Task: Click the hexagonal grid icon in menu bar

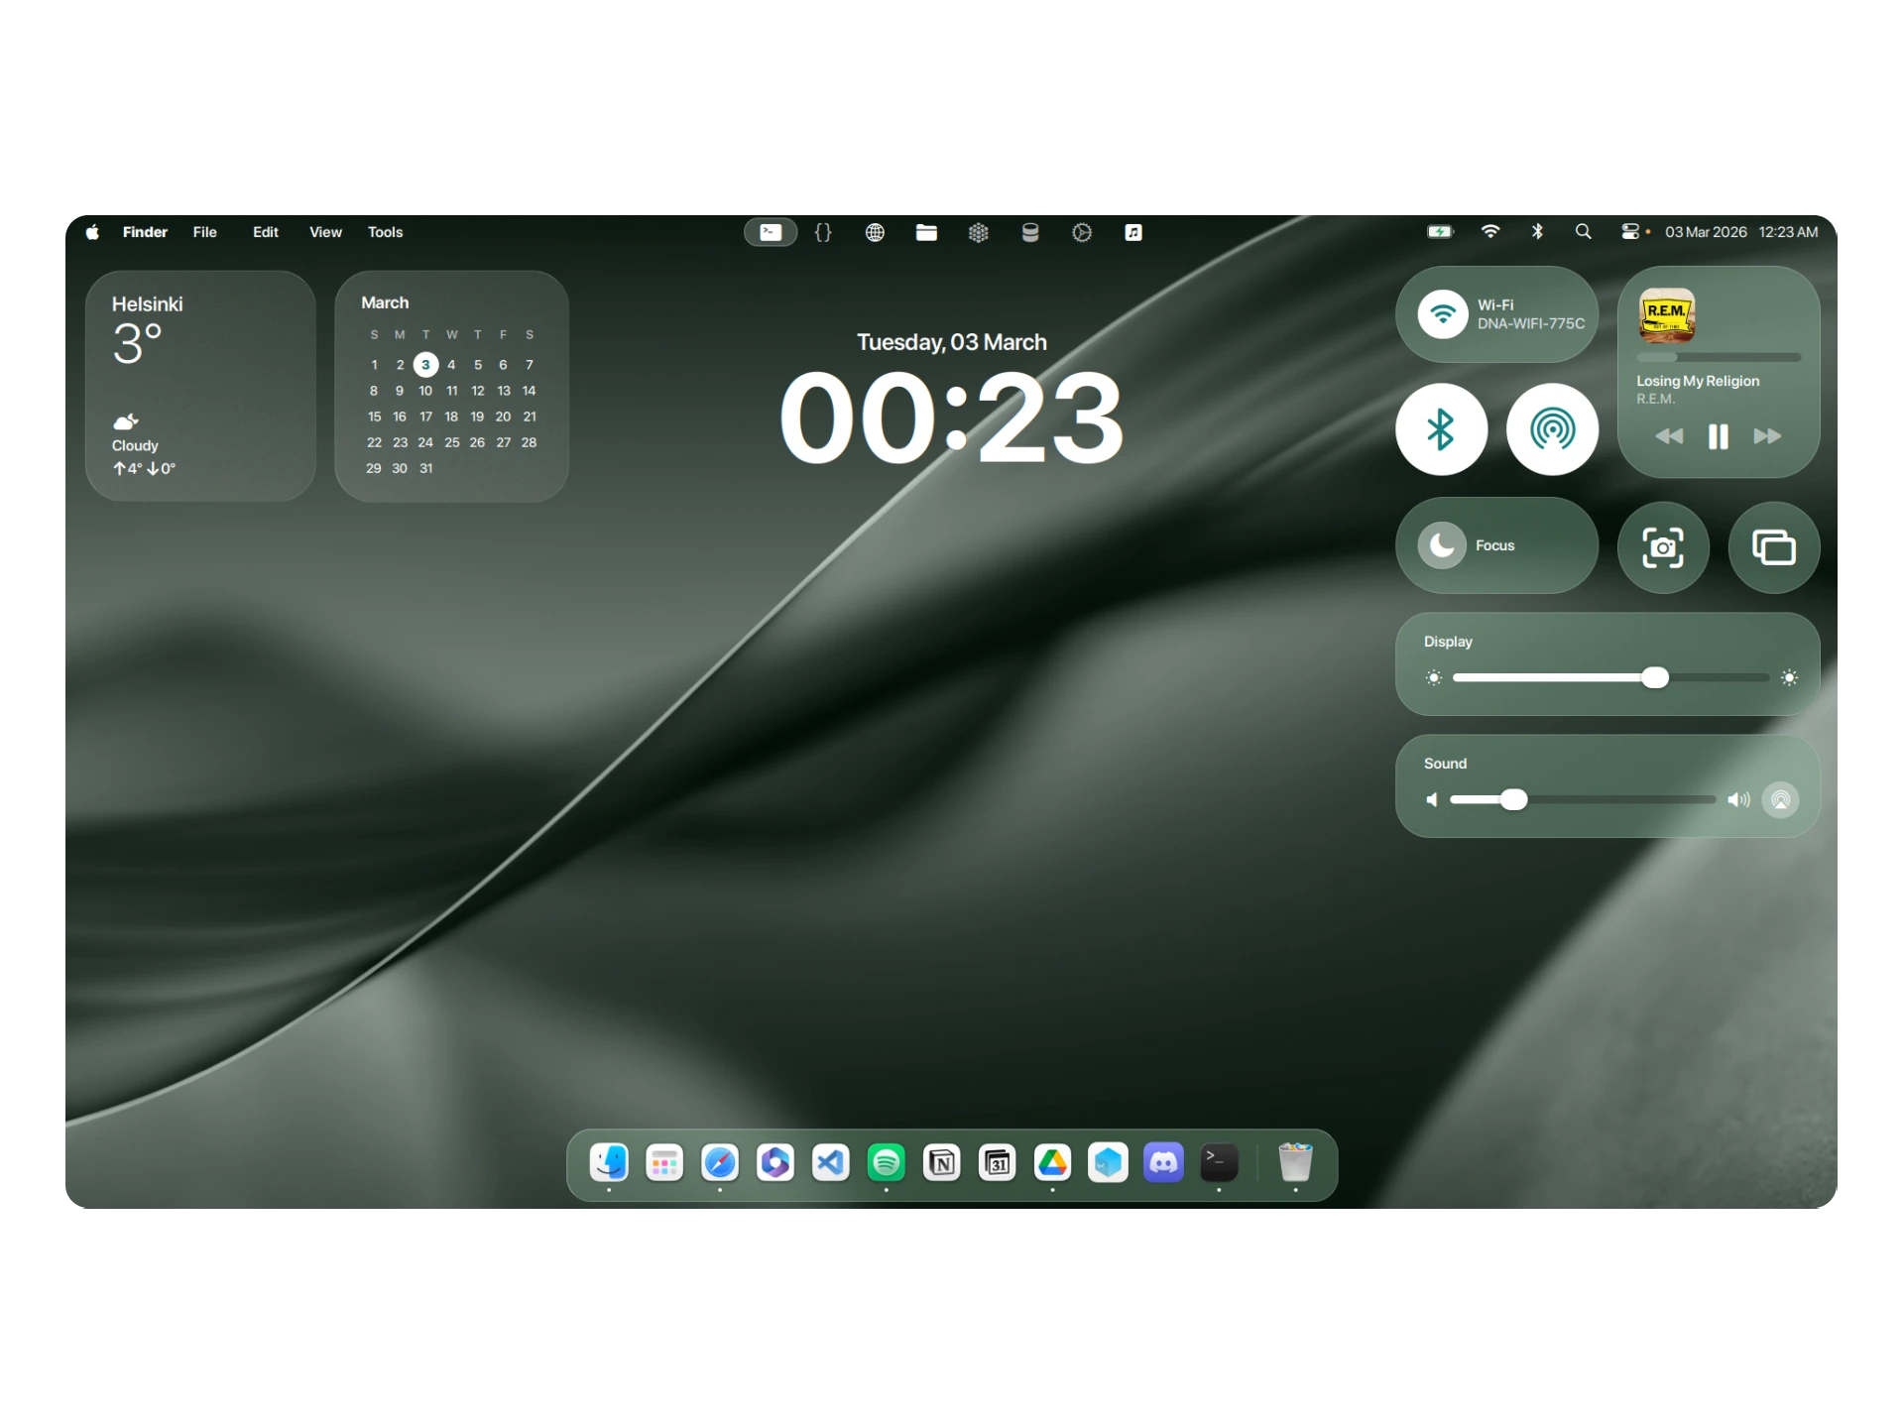Action: pyautogui.click(x=978, y=231)
